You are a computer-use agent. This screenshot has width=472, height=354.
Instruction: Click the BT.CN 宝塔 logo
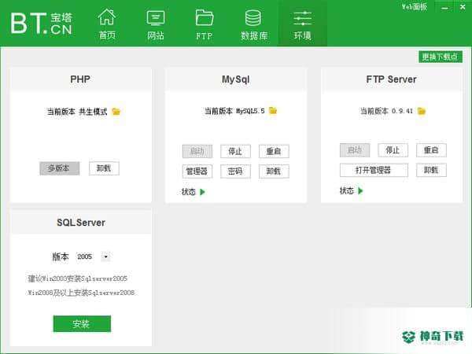pyautogui.click(x=42, y=23)
